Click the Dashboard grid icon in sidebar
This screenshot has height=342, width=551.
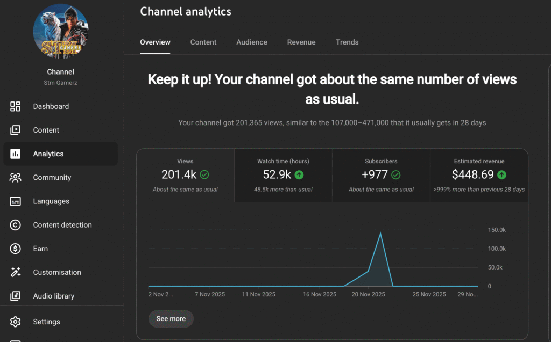(15, 106)
